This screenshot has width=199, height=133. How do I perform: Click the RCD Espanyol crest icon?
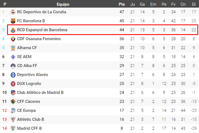[13, 30]
